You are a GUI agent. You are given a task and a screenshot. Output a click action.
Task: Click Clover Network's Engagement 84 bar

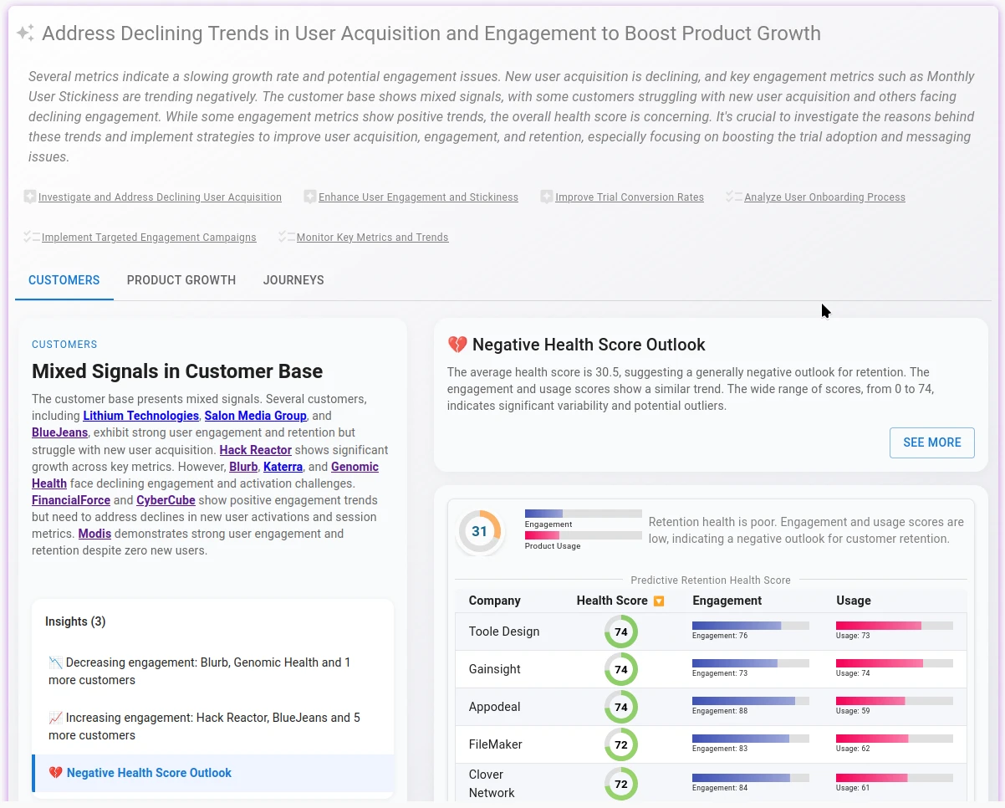(x=751, y=778)
